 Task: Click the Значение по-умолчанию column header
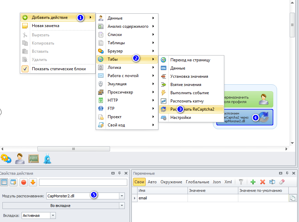click(x=263, y=190)
